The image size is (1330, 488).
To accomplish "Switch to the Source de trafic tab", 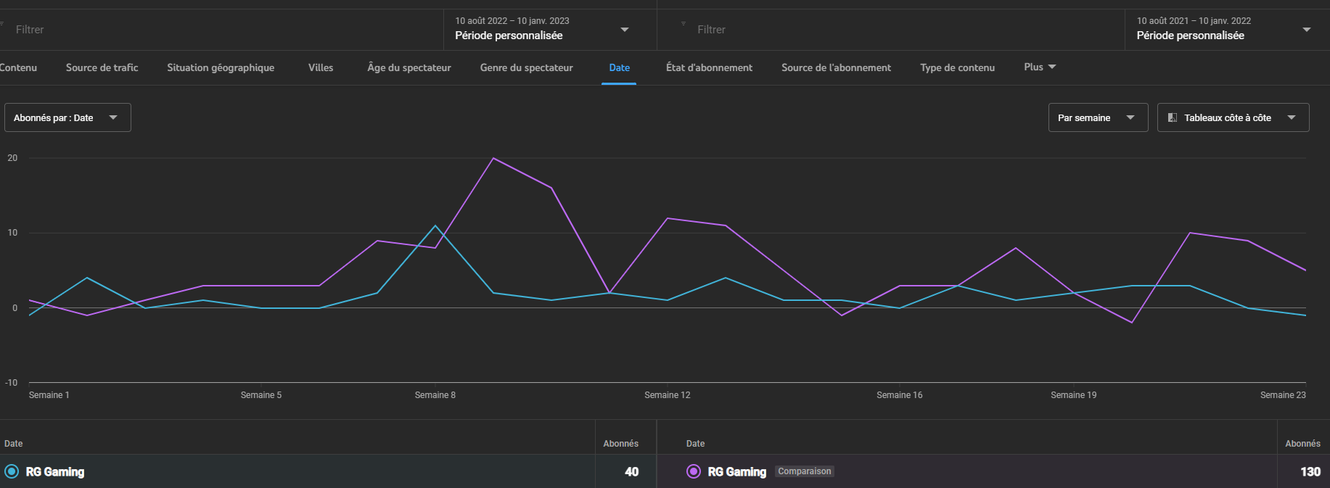I will (102, 67).
